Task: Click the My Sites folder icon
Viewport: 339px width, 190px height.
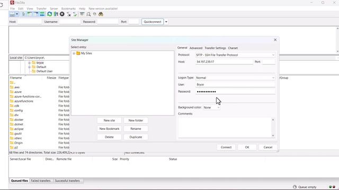Action: click(x=78, y=53)
